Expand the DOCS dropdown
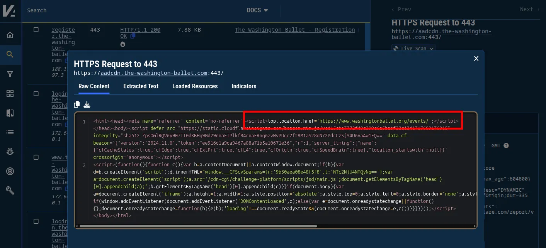 click(257, 10)
